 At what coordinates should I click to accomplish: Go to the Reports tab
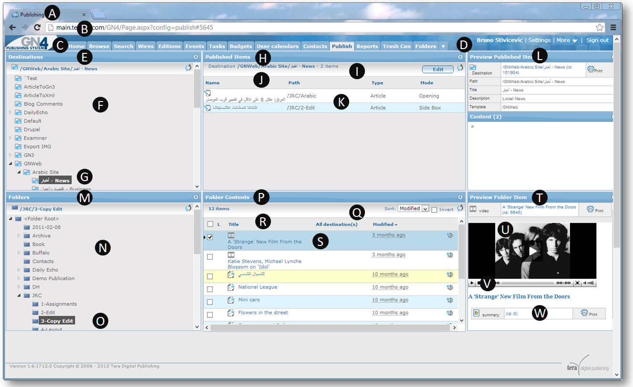pos(367,46)
